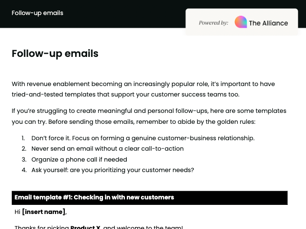
Task: Click list item "Don't force it" rule
Action: tap(143, 138)
